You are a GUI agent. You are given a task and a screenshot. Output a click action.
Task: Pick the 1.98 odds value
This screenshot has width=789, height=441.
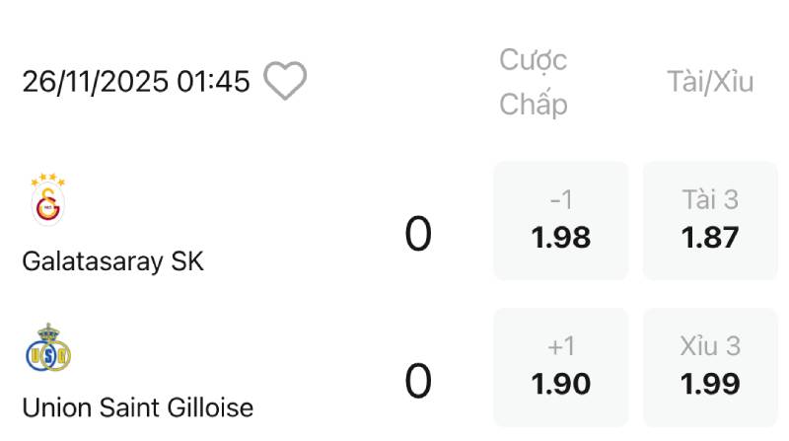click(561, 238)
